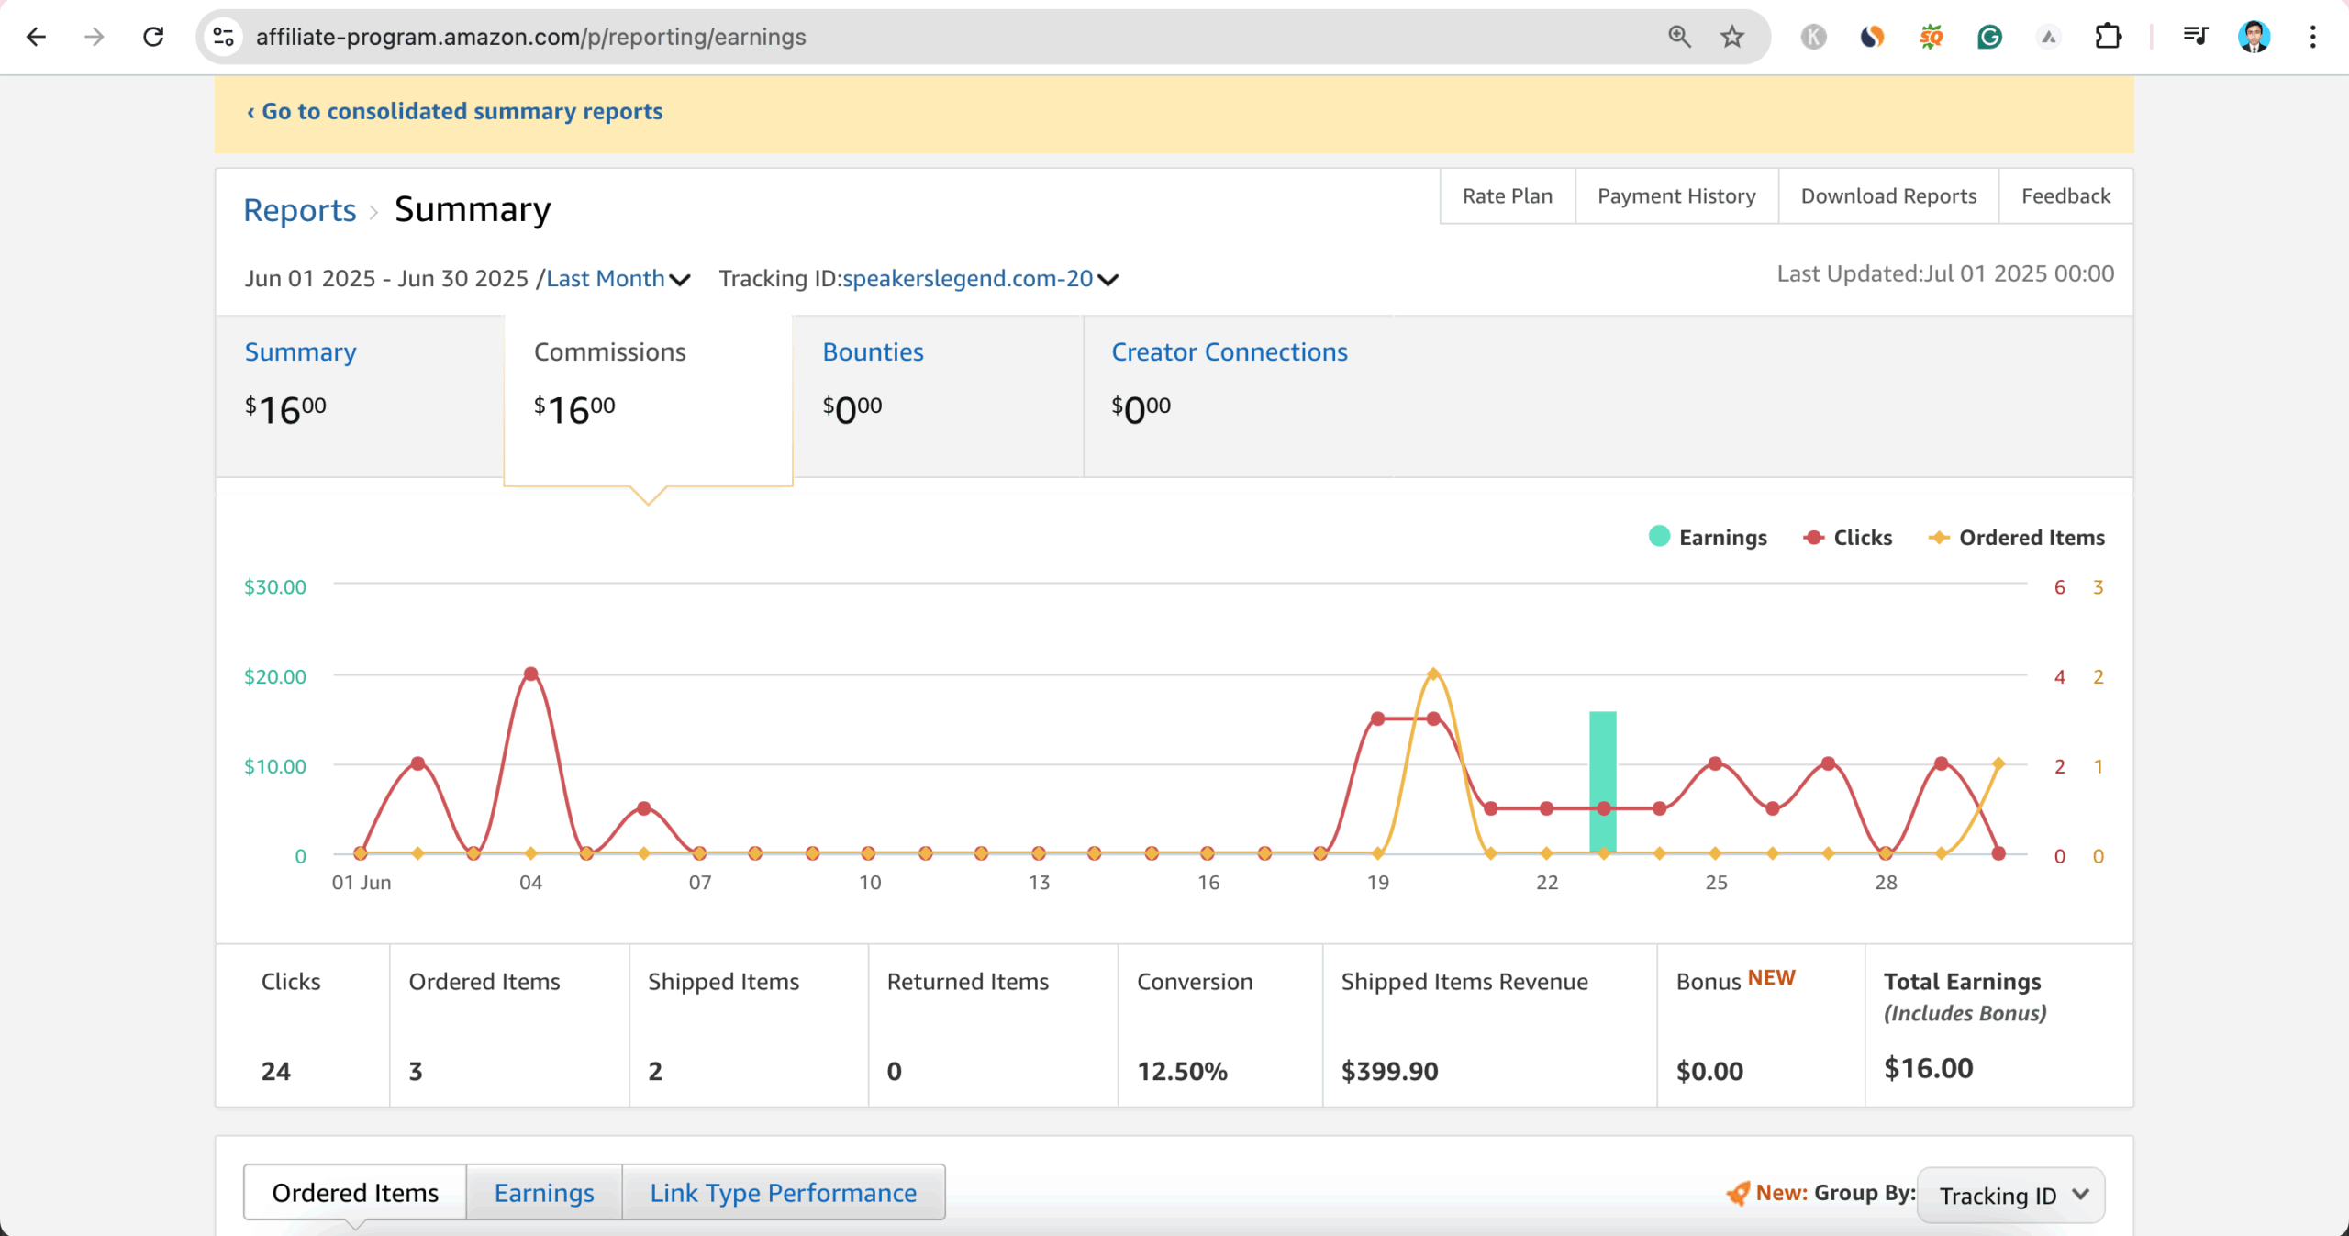Click Download Reports button
This screenshot has height=1236, width=2349.
pyautogui.click(x=1888, y=195)
